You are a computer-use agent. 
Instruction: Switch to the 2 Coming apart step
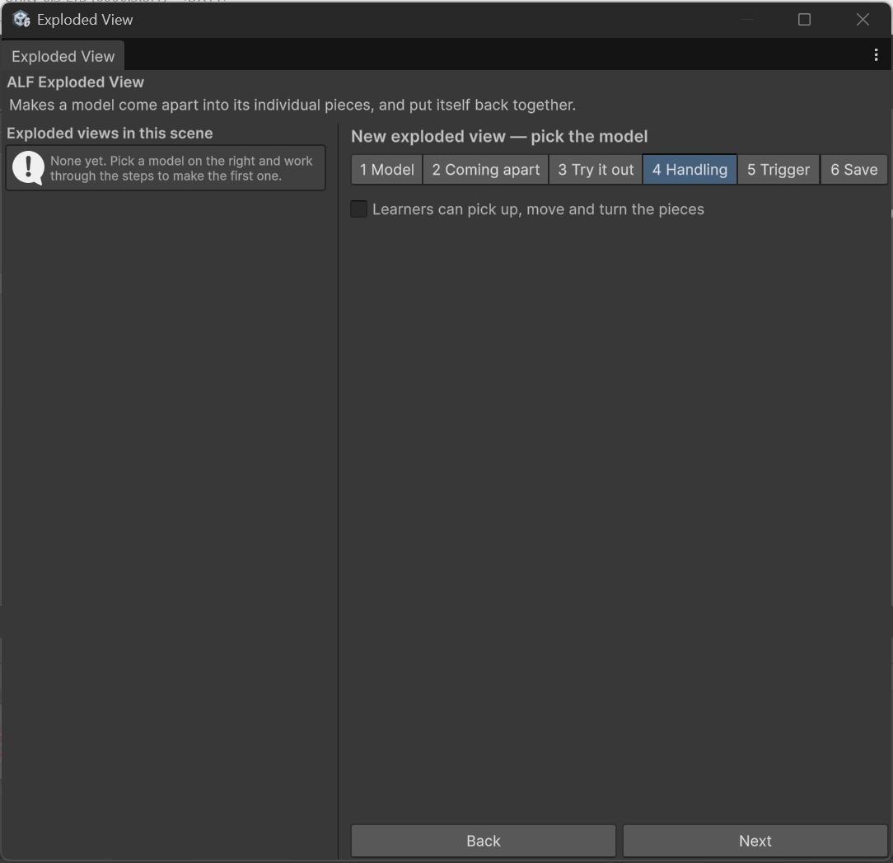(x=486, y=170)
